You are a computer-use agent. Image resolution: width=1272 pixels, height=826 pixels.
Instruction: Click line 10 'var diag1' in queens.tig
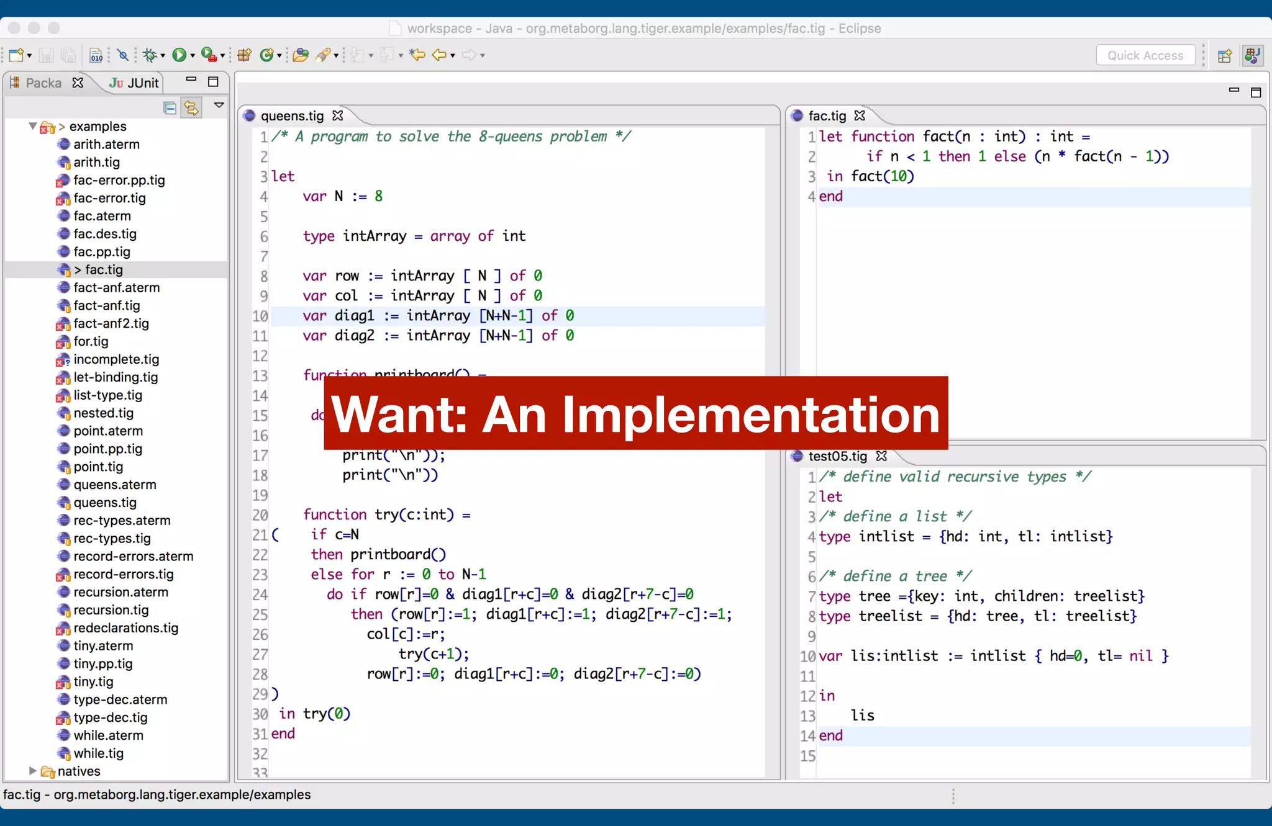pyautogui.click(x=518, y=316)
